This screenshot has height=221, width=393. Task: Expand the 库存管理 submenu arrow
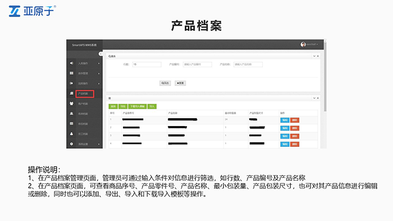pos(99,73)
